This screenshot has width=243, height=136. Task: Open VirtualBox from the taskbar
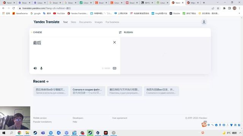[x=98, y=133]
